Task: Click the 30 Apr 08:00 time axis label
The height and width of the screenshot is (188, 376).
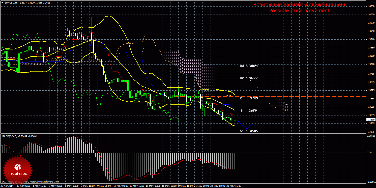Action: click(23, 186)
